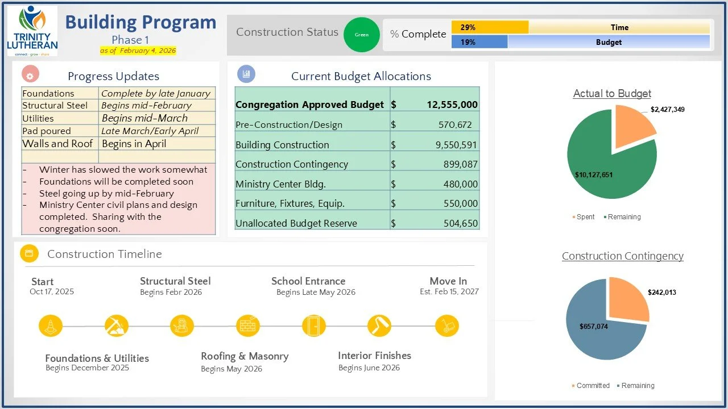Image resolution: width=728 pixels, height=409 pixels.
Task: Click the pink Progress Updates panel icon
Action: (x=28, y=74)
